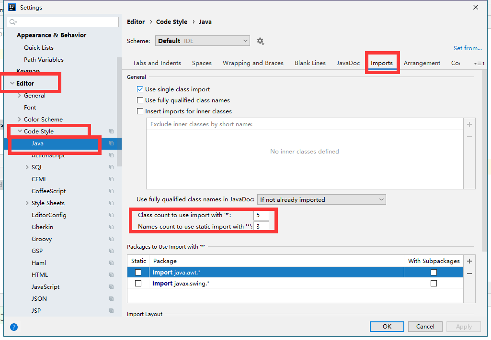Click the OK button

(x=387, y=327)
